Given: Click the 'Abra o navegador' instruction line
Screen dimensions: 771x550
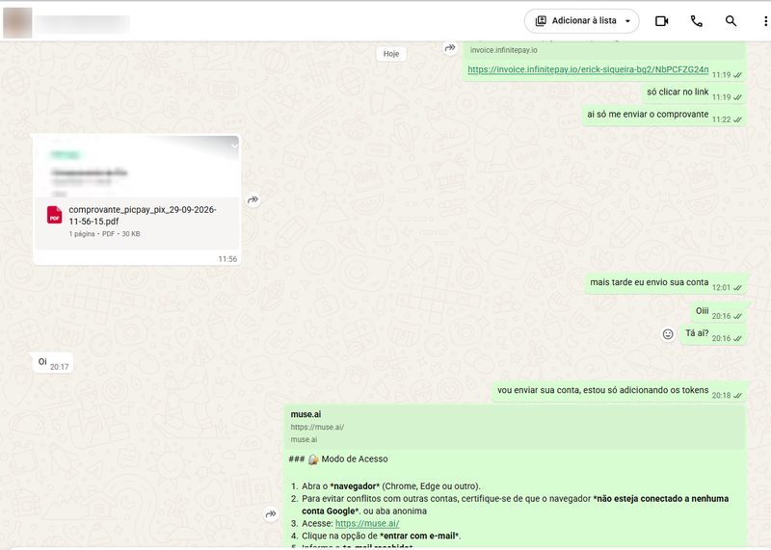Looking at the screenshot, I should coord(391,486).
